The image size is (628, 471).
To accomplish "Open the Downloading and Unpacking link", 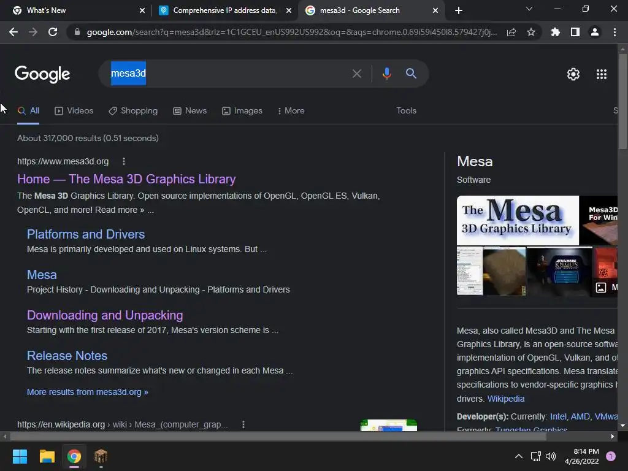I will pos(105,315).
